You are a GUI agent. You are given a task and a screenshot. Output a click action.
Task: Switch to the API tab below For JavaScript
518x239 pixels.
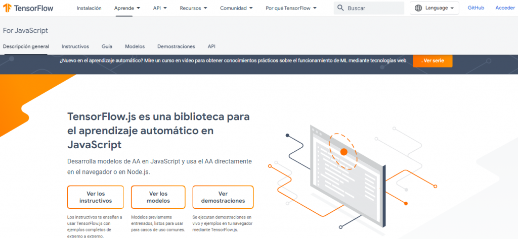coord(211,47)
